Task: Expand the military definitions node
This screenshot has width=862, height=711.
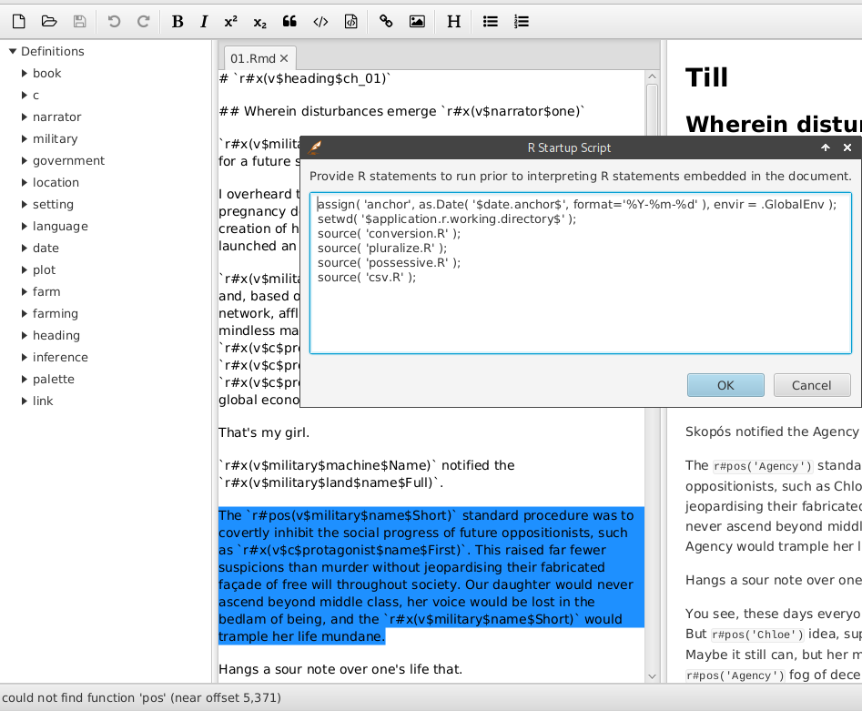Action: [23, 138]
